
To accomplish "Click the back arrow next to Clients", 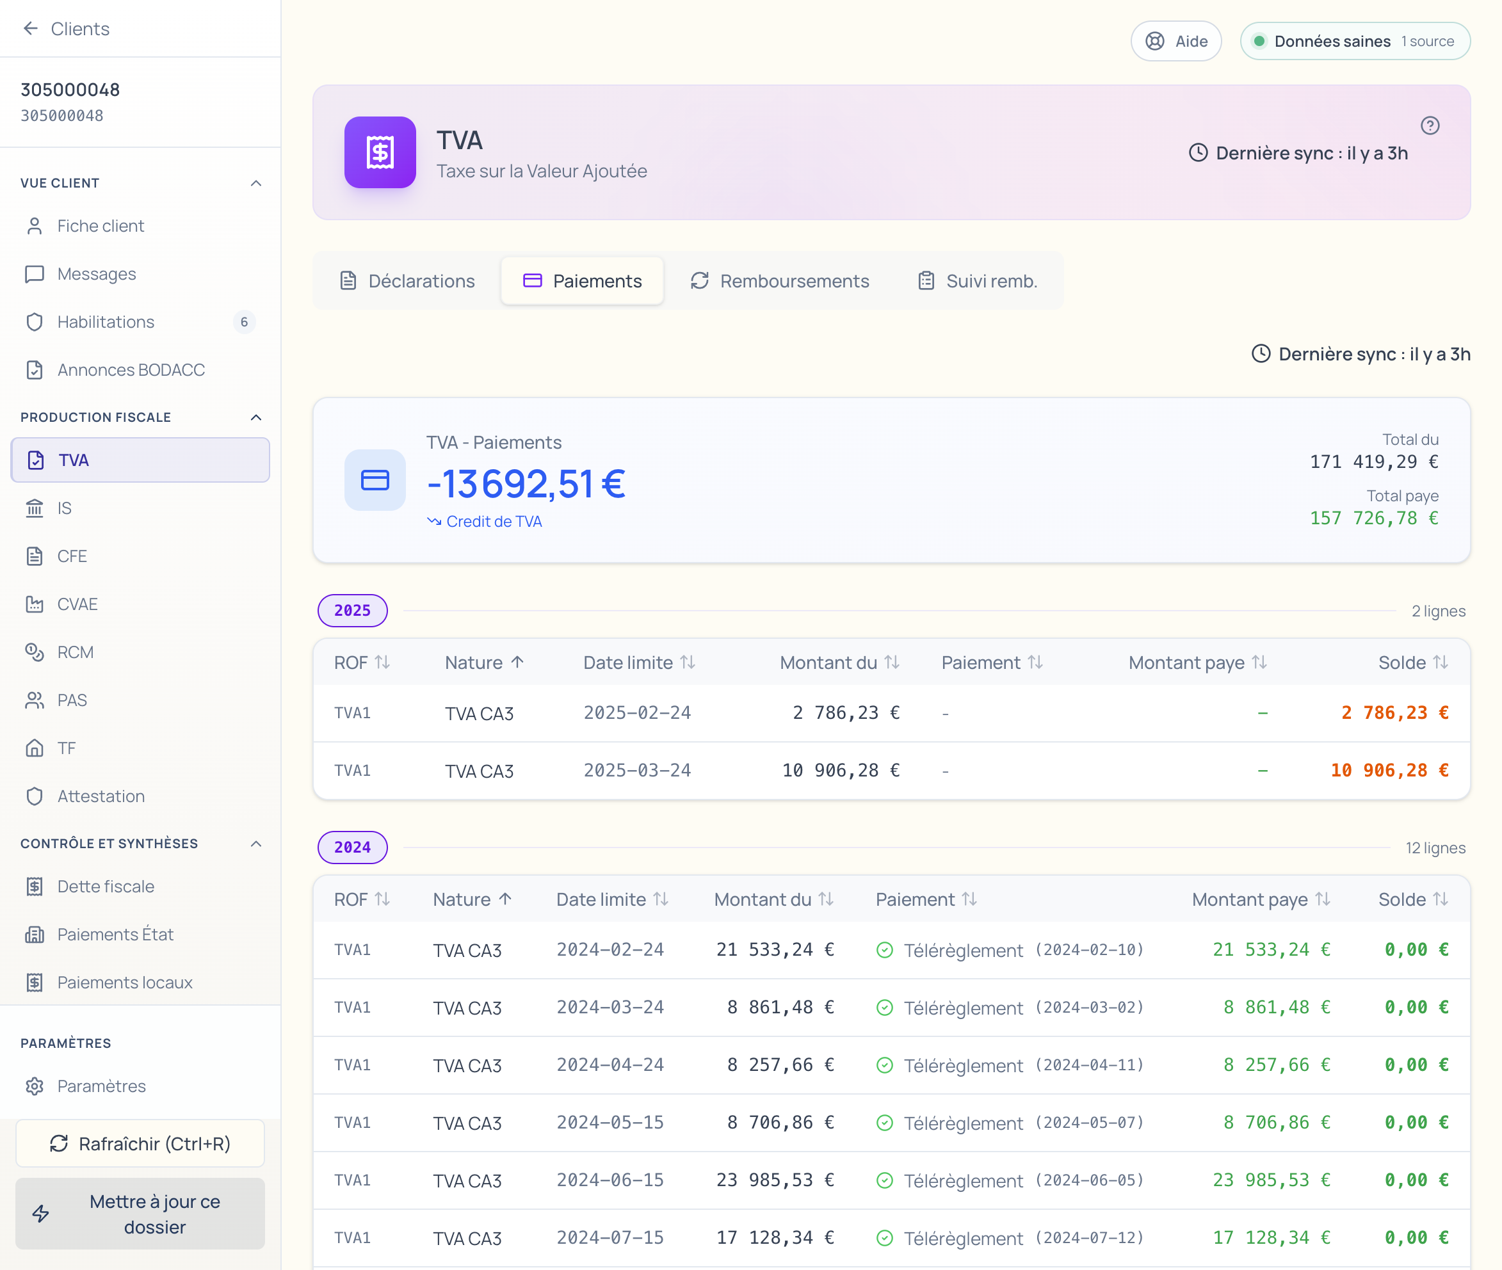I will coord(30,29).
